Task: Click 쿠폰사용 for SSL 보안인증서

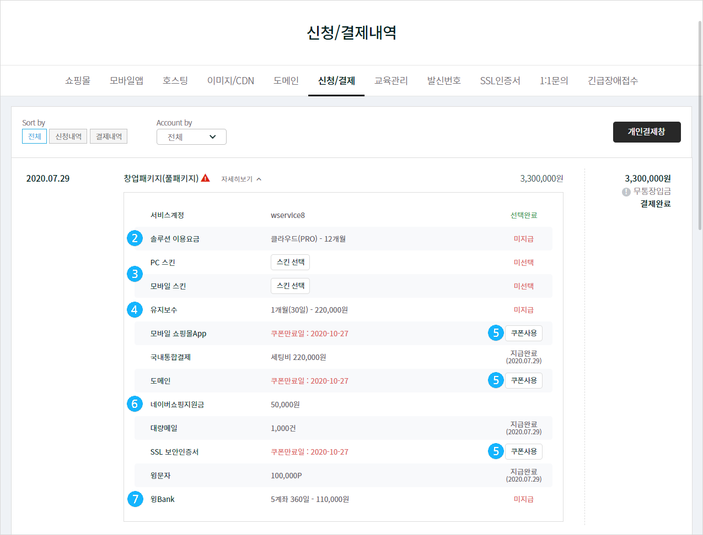Action: click(524, 452)
